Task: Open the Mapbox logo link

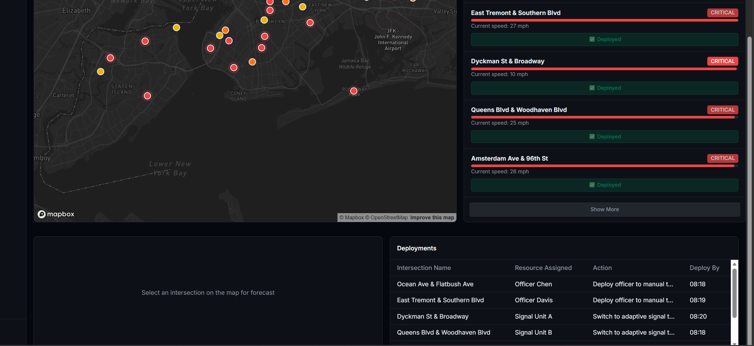Action: tap(56, 214)
